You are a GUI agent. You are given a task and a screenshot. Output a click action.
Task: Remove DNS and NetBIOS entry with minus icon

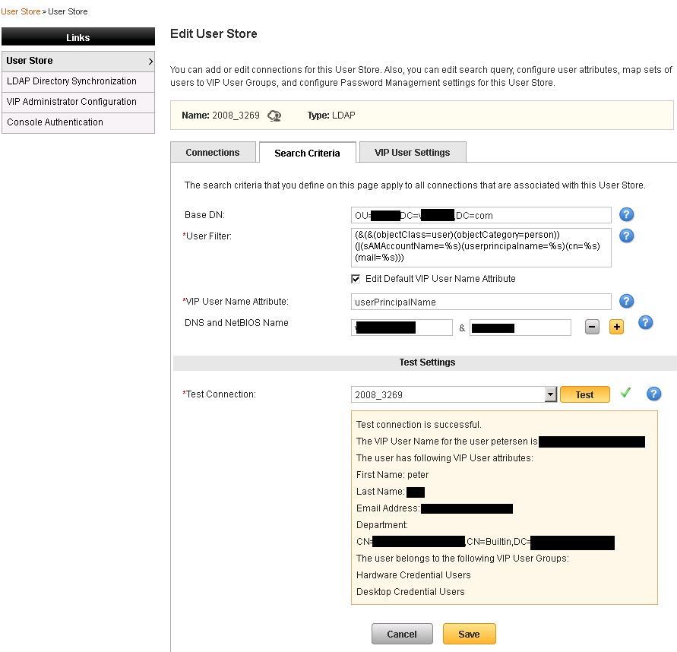[593, 327]
